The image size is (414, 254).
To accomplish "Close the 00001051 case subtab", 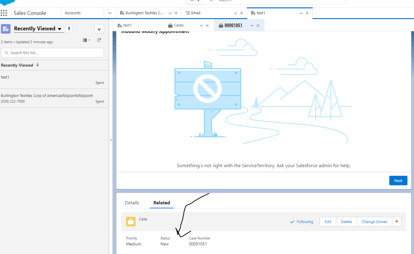I will pos(258,26).
